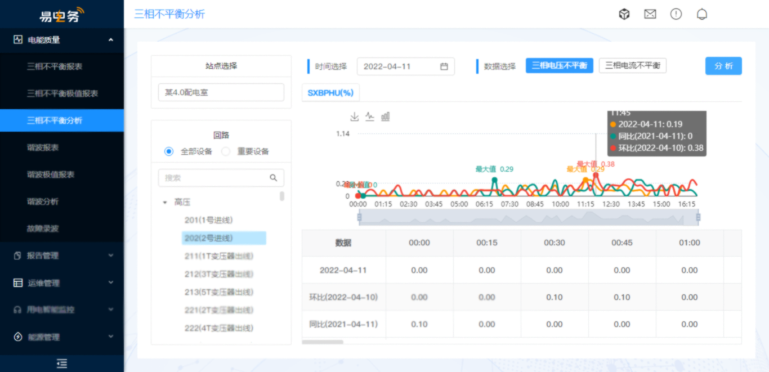Click the chart download icon
Viewport: 769px width, 372px height.
355,116
